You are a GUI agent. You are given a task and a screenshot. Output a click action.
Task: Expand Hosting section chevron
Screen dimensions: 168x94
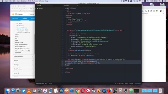(33, 65)
